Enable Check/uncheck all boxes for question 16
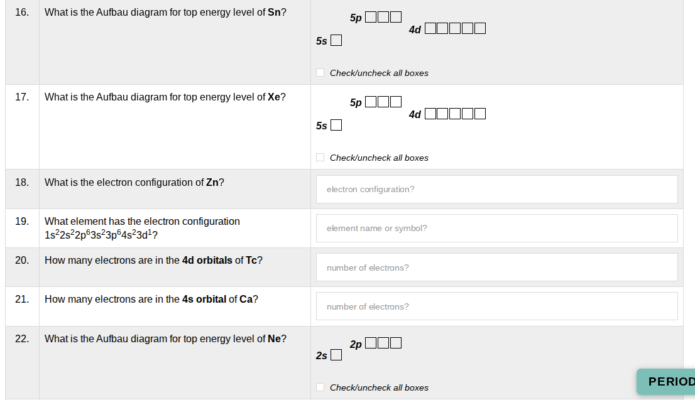This screenshot has height=400, width=695. 320,72
